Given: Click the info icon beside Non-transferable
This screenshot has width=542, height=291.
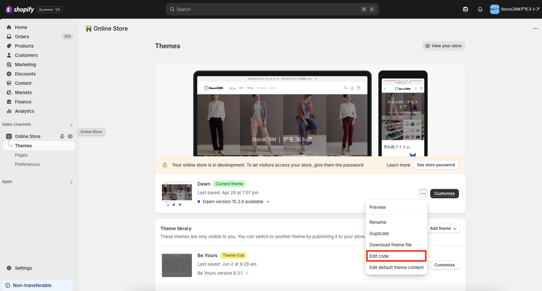Looking at the screenshot, I should pyautogui.click(x=8, y=285).
